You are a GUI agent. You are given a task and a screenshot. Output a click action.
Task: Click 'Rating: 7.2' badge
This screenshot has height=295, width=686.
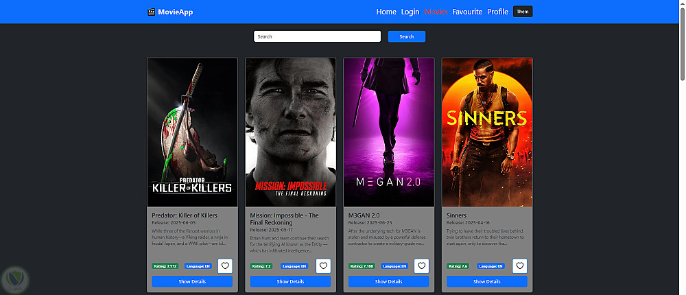tap(261, 265)
